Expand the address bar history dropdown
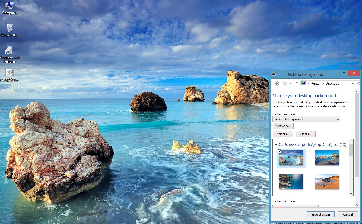The width and height of the screenshot is (362, 224). (x=353, y=83)
